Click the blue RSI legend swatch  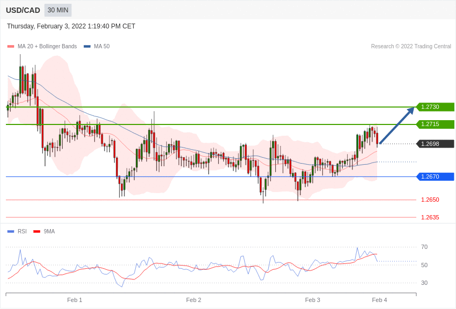coord(11,231)
